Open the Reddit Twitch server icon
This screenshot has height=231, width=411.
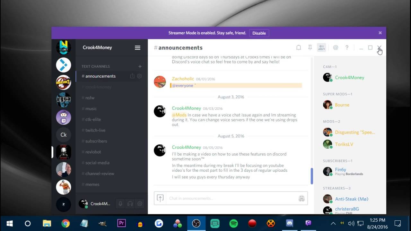(63, 117)
